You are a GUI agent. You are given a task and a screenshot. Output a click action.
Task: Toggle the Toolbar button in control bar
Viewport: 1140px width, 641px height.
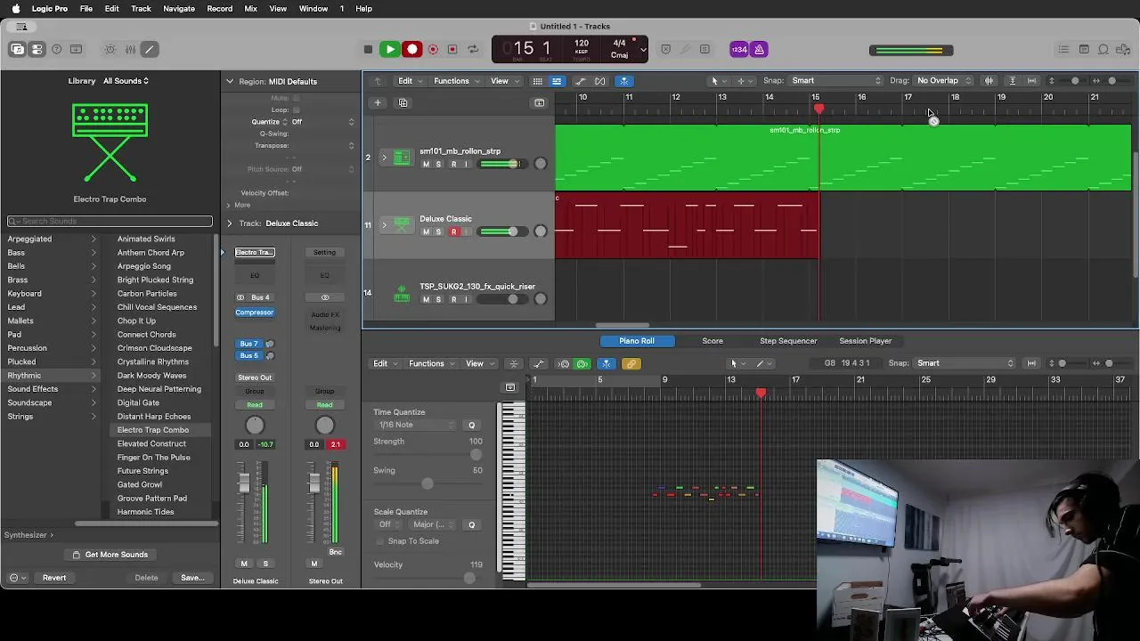77,49
